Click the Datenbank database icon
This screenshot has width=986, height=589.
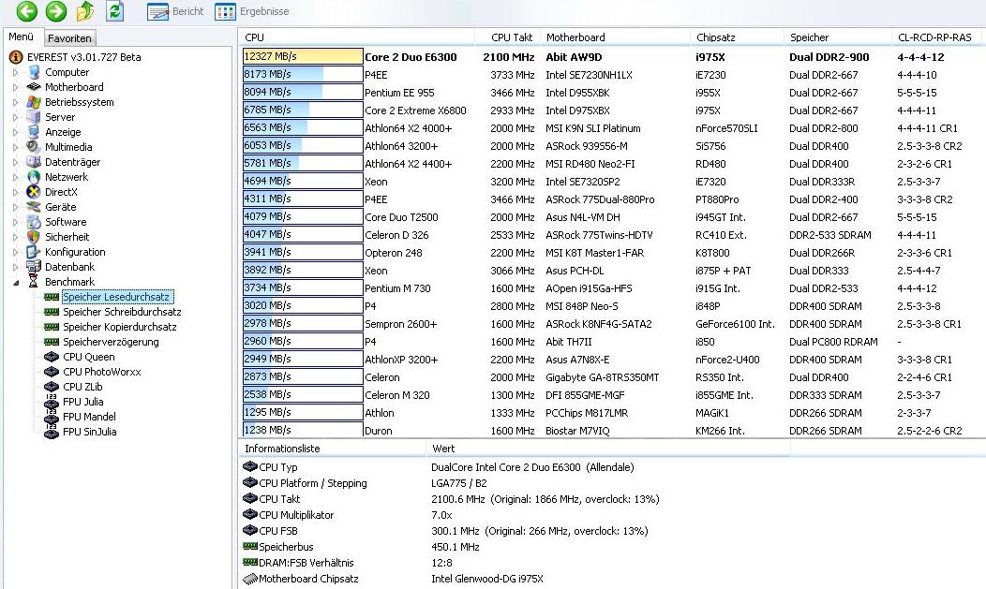click(34, 268)
